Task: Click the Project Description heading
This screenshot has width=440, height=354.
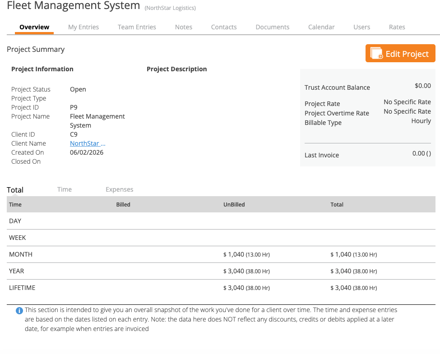Action: (x=177, y=69)
